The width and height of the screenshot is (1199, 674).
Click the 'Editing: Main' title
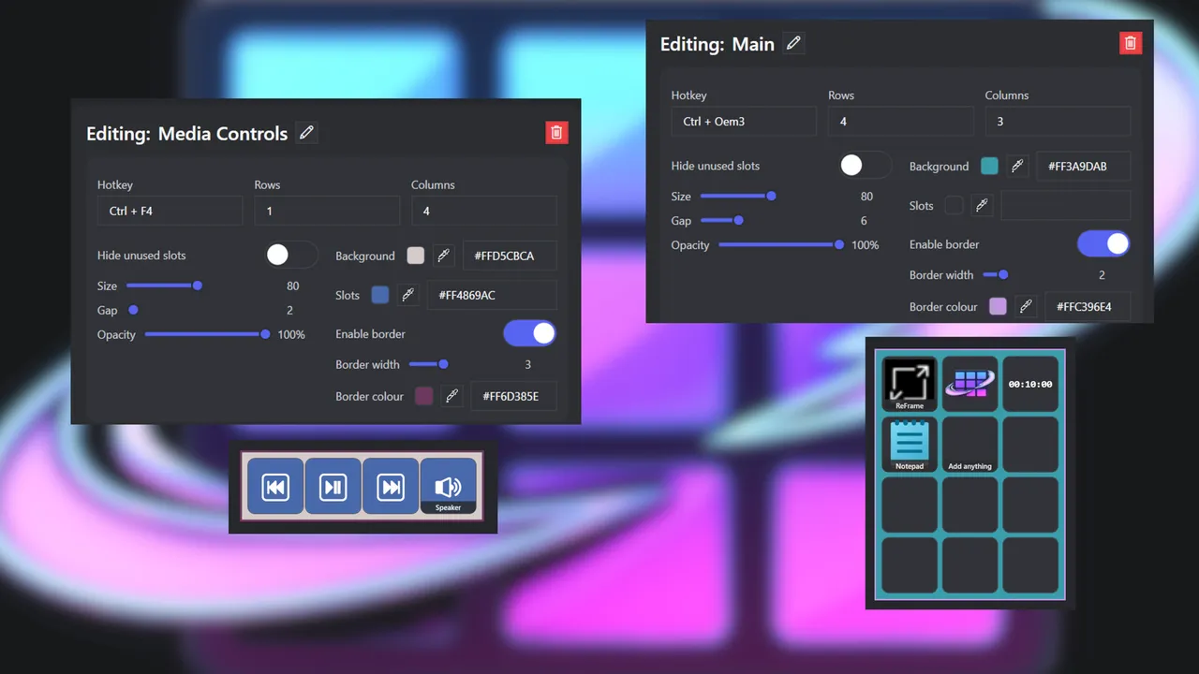pos(718,44)
